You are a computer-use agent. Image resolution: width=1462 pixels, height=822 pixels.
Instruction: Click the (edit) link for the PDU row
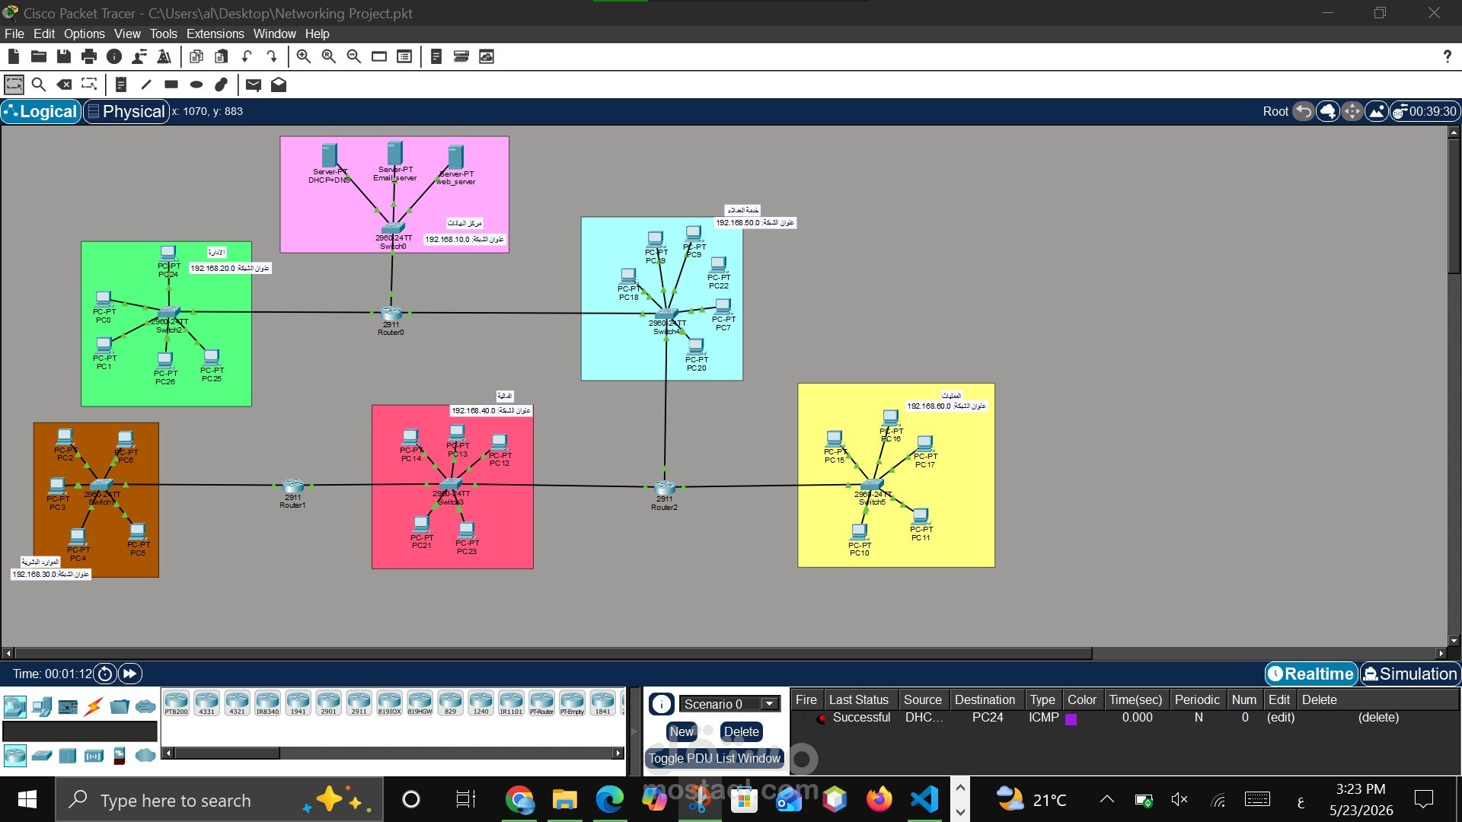click(1281, 717)
